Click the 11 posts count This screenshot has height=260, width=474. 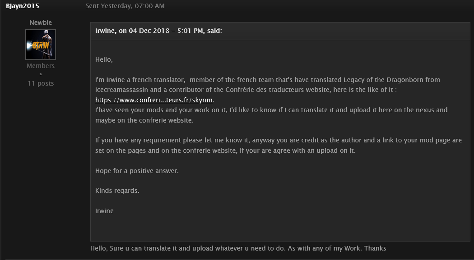point(41,83)
